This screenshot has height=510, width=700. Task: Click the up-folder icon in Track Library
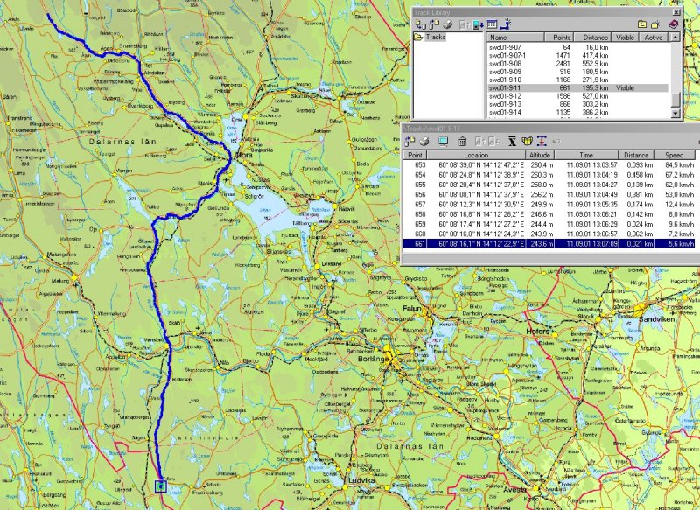tap(642, 24)
